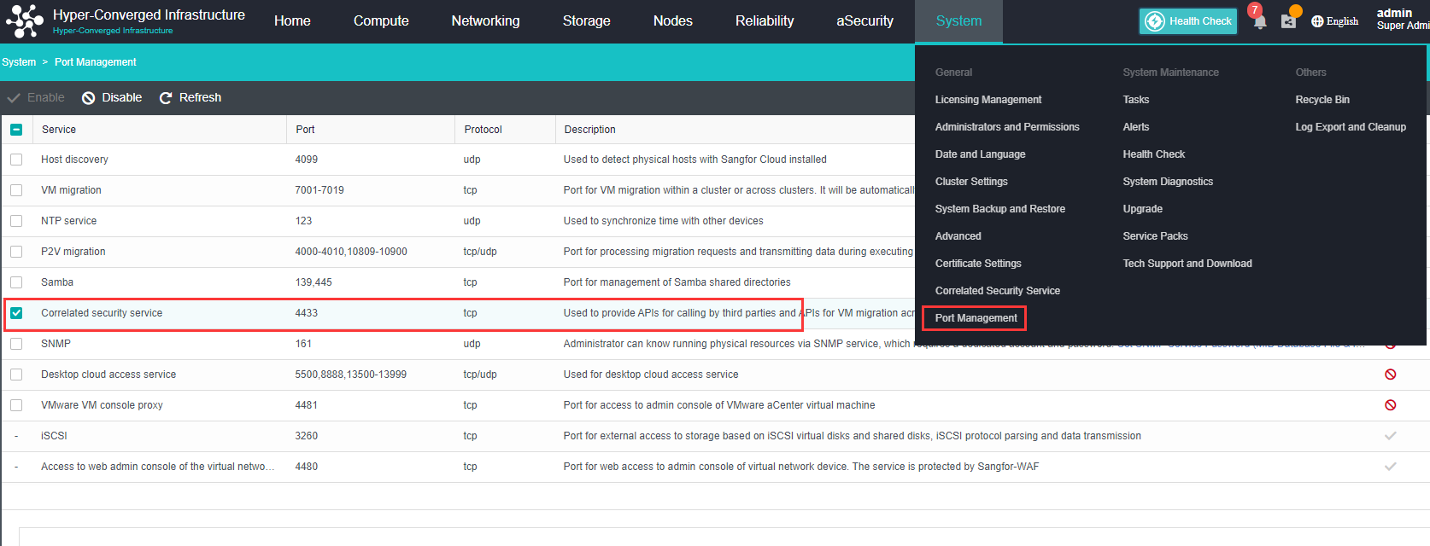The image size is (1430, 546).
Task: Click disabled status icon for Desktop cloud access service
Action: click(1390, 375)
